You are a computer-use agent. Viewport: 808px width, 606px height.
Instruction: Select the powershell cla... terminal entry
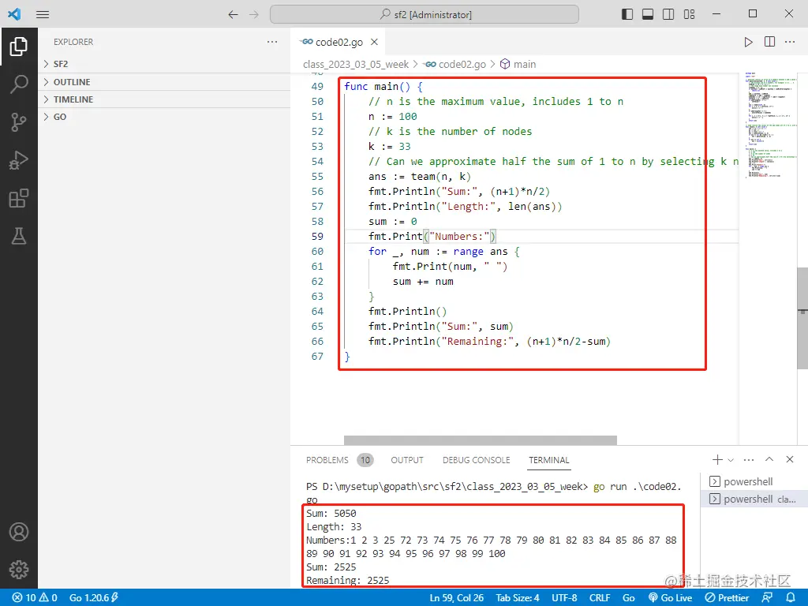(754, 499)
